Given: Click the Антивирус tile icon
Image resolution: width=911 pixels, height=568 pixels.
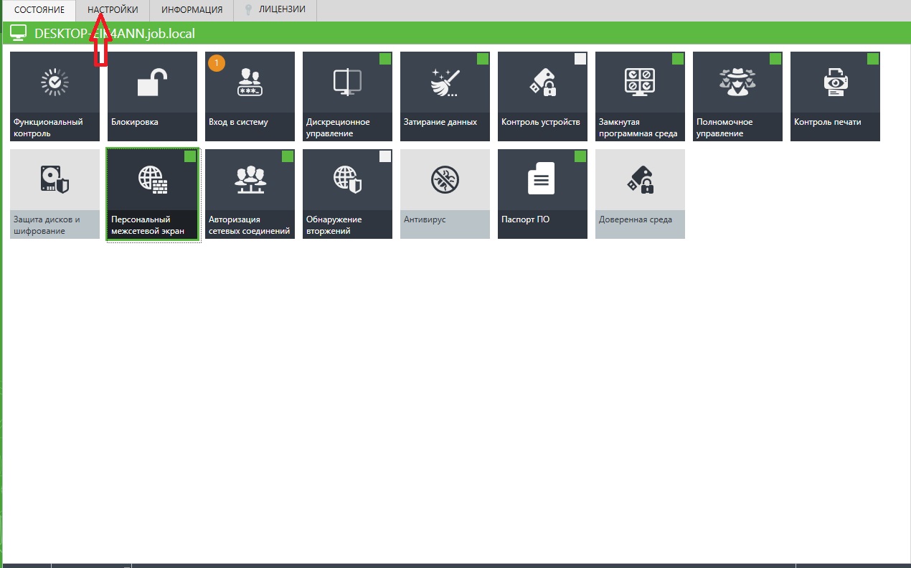Looking at the screenshot, I should coord(445,179).
